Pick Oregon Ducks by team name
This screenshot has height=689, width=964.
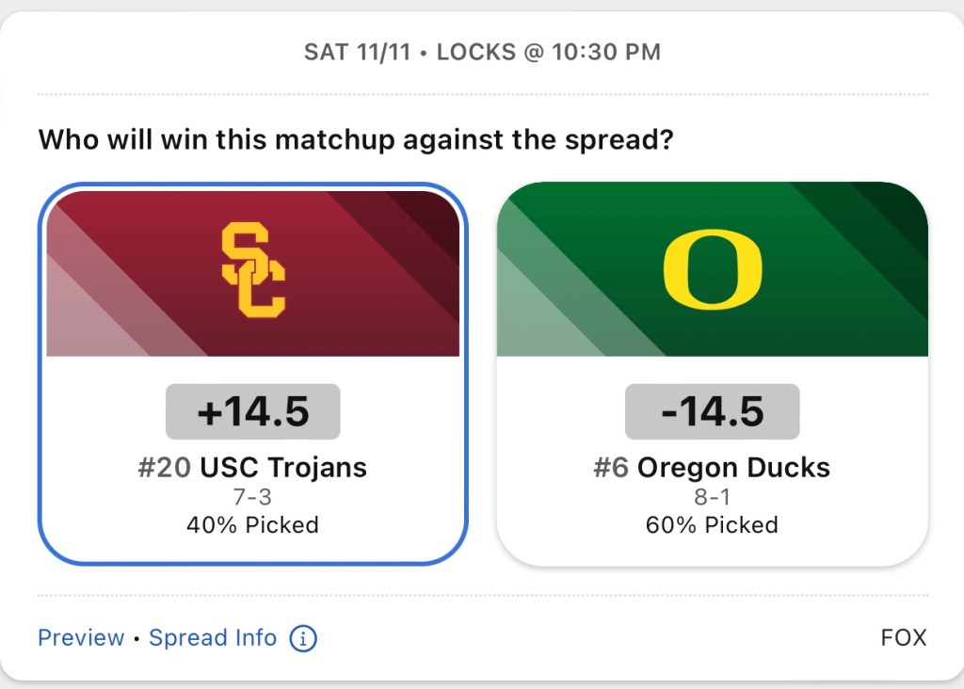click(734, 467)
